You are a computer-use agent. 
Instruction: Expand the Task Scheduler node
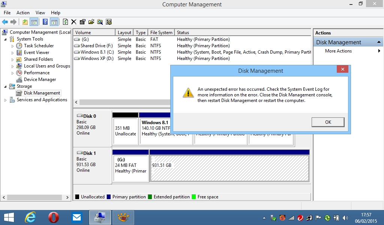coord(12,46)
